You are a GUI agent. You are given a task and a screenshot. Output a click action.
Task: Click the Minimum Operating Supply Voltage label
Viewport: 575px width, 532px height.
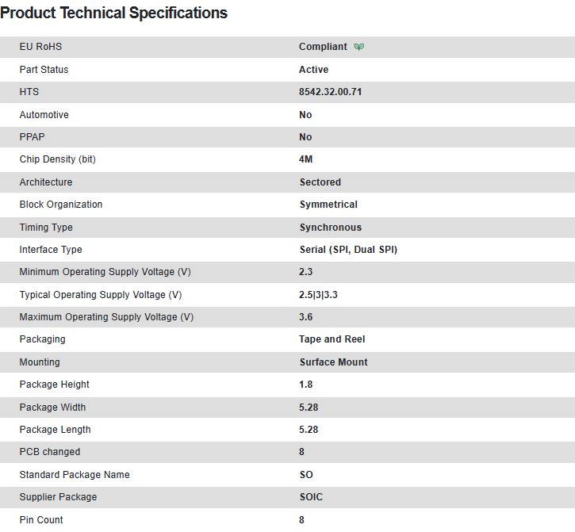[x=105, y=272]
